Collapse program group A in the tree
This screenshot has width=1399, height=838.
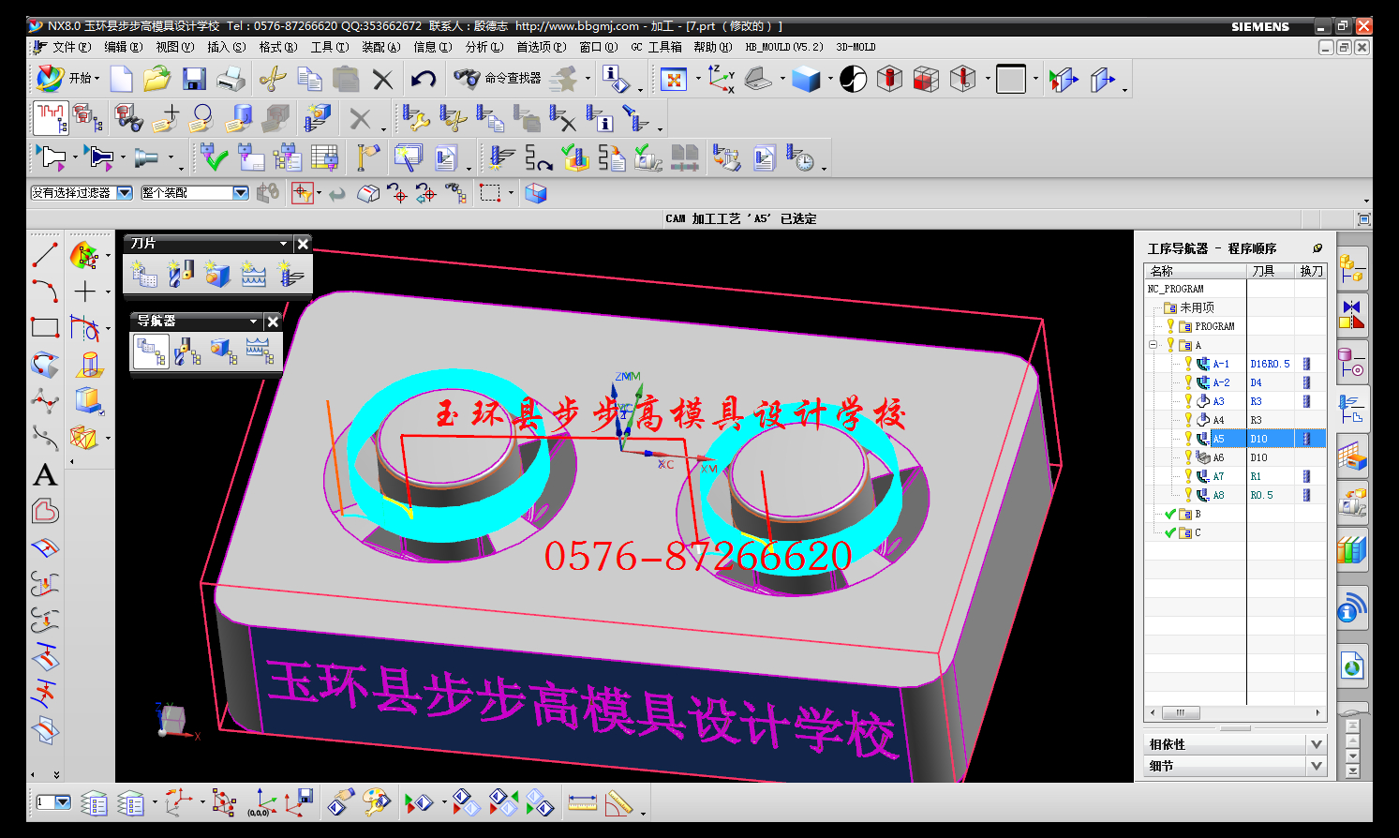1153,345
